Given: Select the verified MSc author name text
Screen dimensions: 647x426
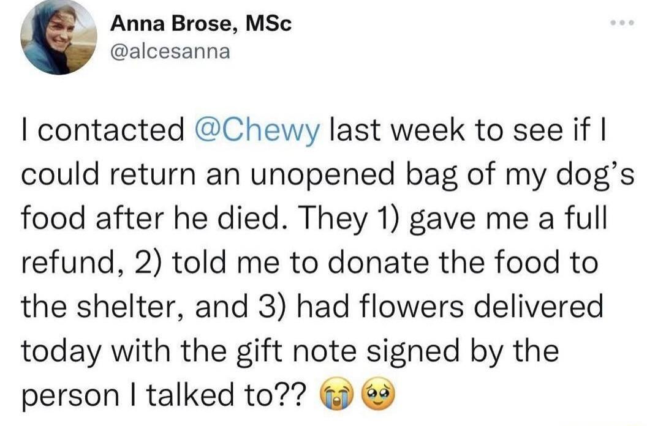Looking at the screenshot, I should [200, 24].
